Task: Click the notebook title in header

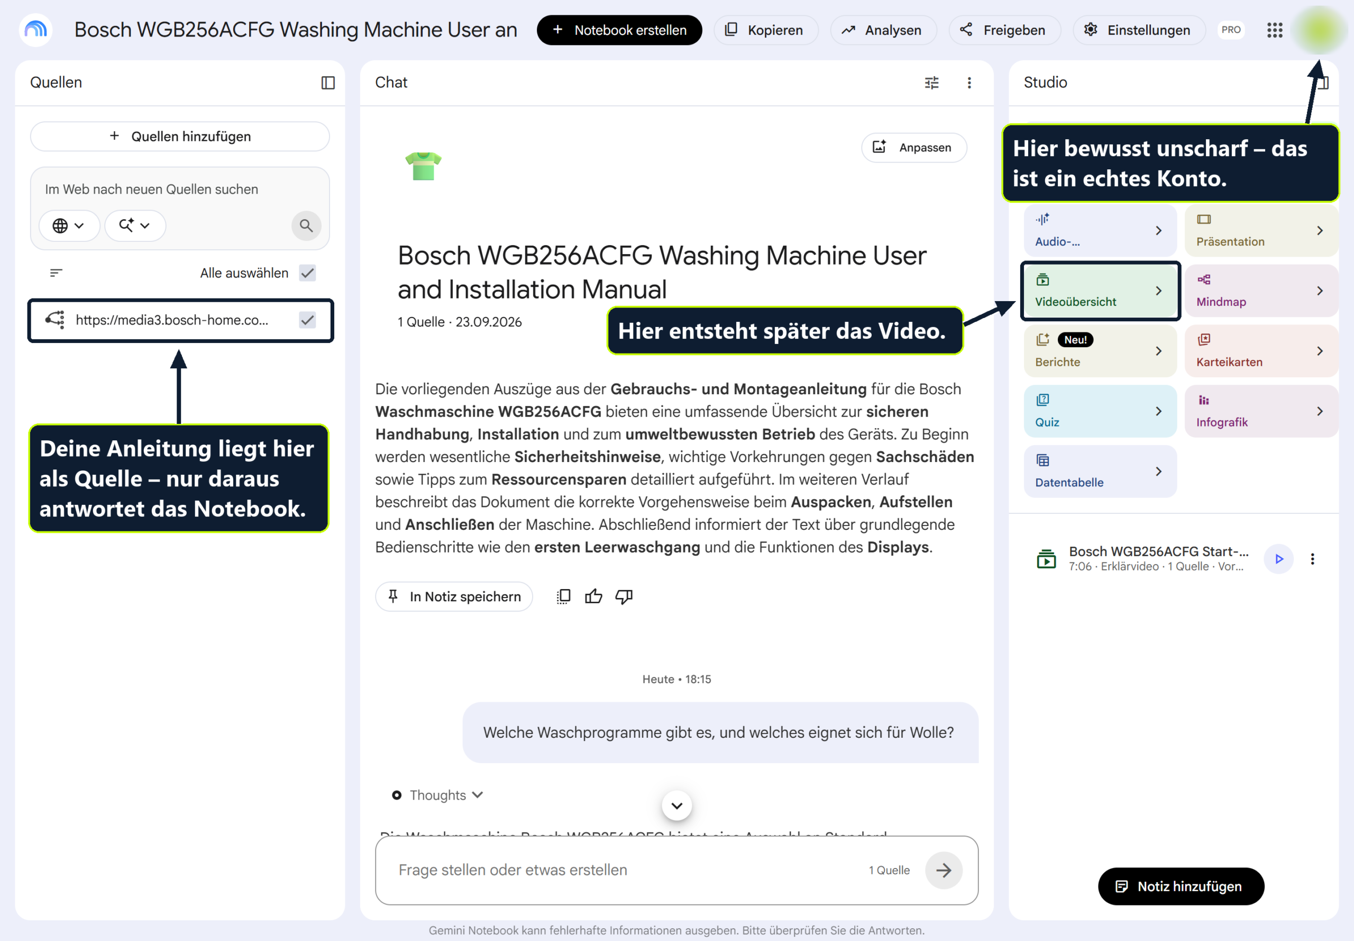Action: 296,30
